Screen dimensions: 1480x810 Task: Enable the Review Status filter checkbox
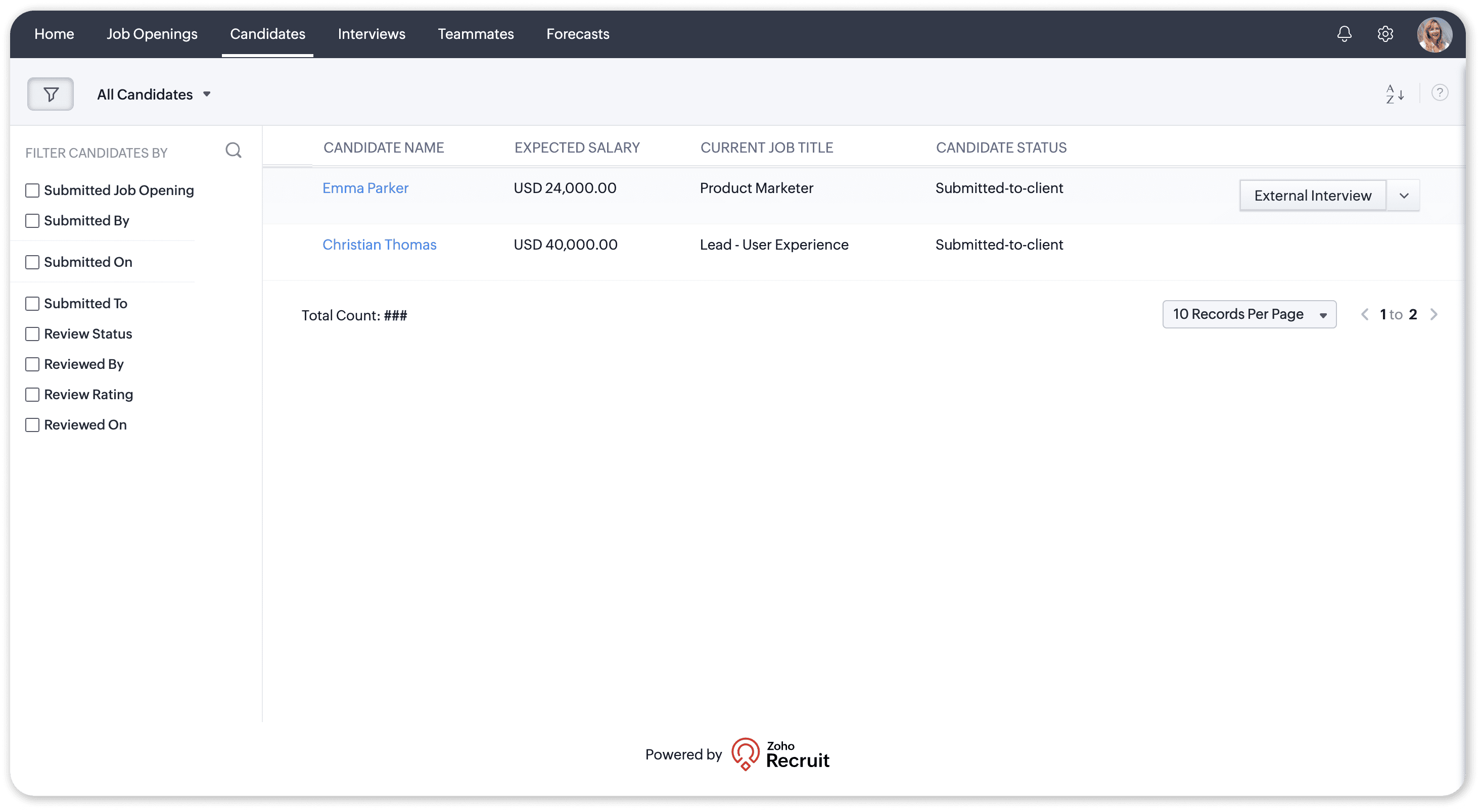click(32, 334)
